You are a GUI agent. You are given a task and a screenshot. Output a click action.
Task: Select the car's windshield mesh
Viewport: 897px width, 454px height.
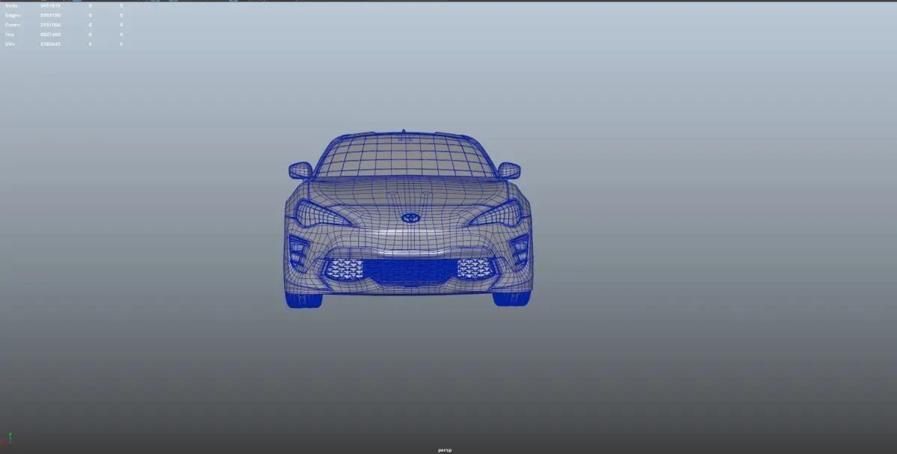click(404, 156)
